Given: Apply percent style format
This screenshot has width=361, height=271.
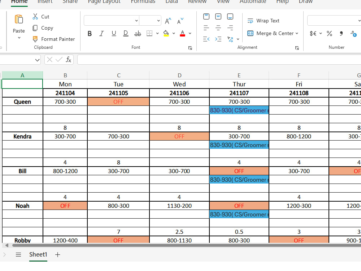Looking at the screenshot, I should click(330, 34).
